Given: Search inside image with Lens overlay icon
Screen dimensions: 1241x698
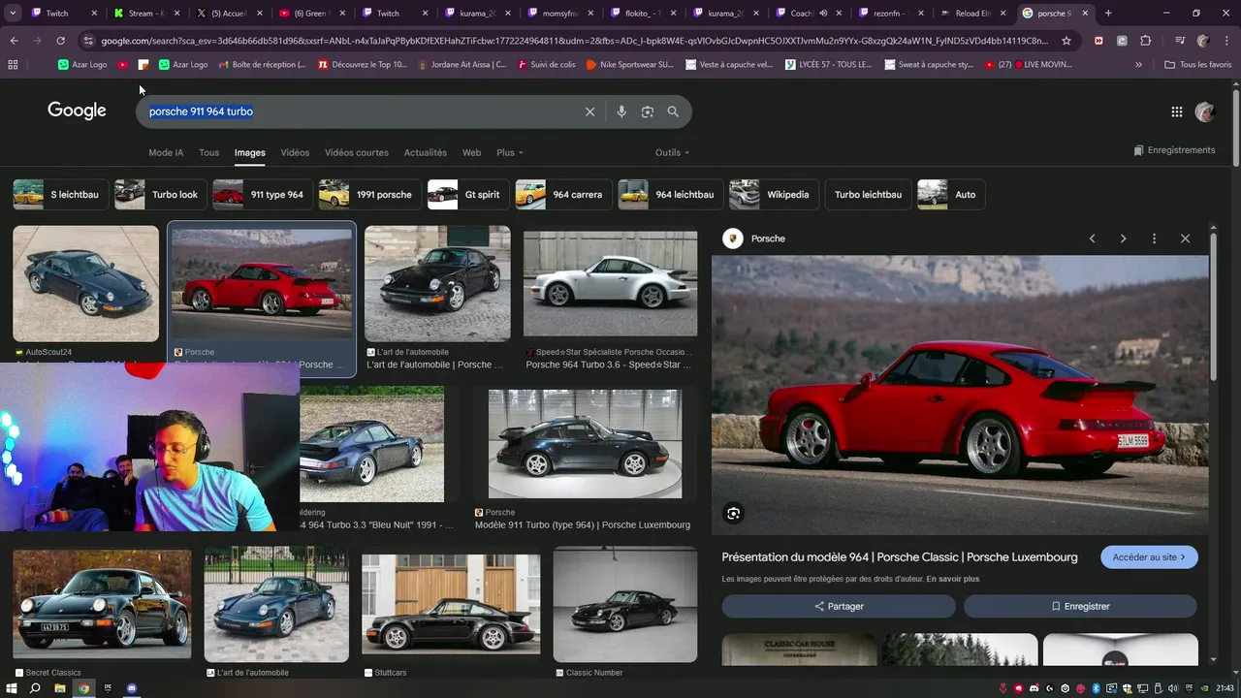Looking at the screenshot, I should pyautogui.click(x=734, y=514).
